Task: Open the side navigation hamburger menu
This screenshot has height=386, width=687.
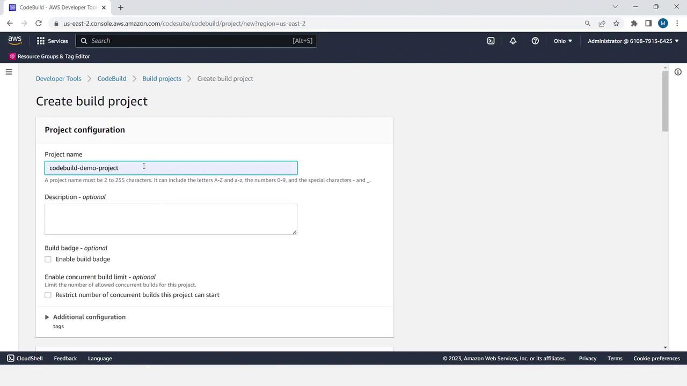Action: [9, 72]
